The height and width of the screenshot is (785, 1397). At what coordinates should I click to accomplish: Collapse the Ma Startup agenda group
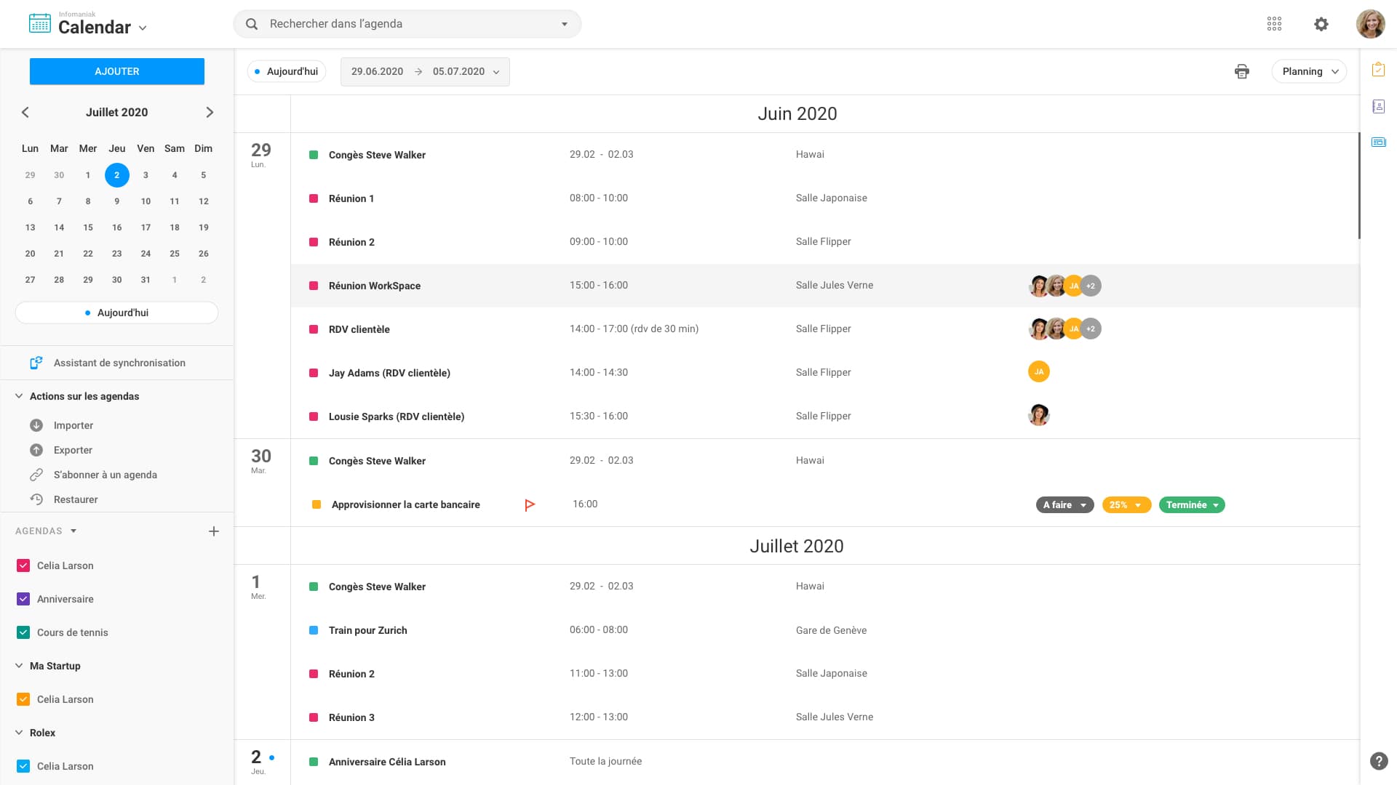(x=19, y=666)
